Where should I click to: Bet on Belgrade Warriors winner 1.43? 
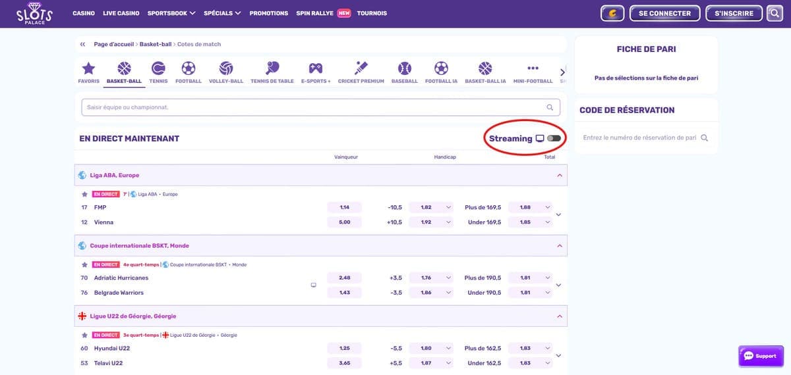coord(345,293)
